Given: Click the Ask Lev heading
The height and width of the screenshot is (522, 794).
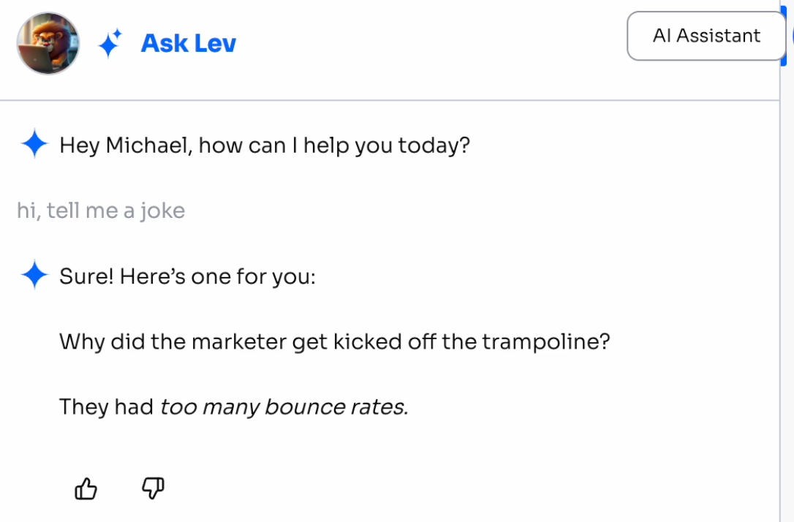Looking at the screenshot, I should [189, 43].
